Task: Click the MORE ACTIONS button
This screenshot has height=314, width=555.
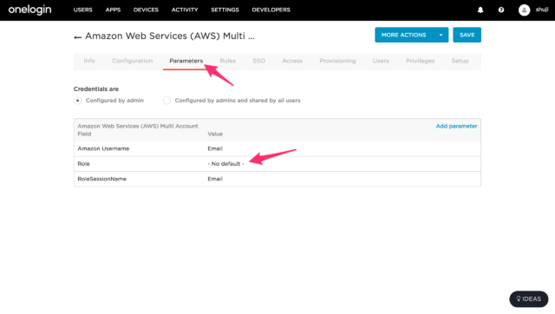Action: coord(404,35)
